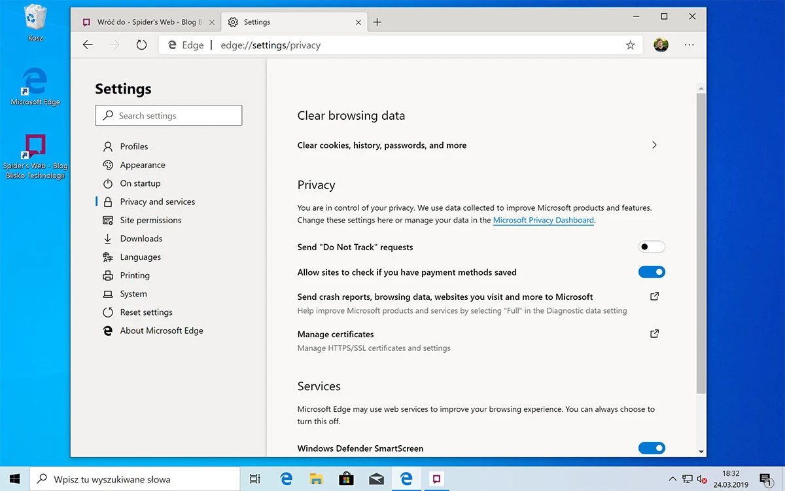Open File Explorer from the taskbar

(x=316, y=479)
